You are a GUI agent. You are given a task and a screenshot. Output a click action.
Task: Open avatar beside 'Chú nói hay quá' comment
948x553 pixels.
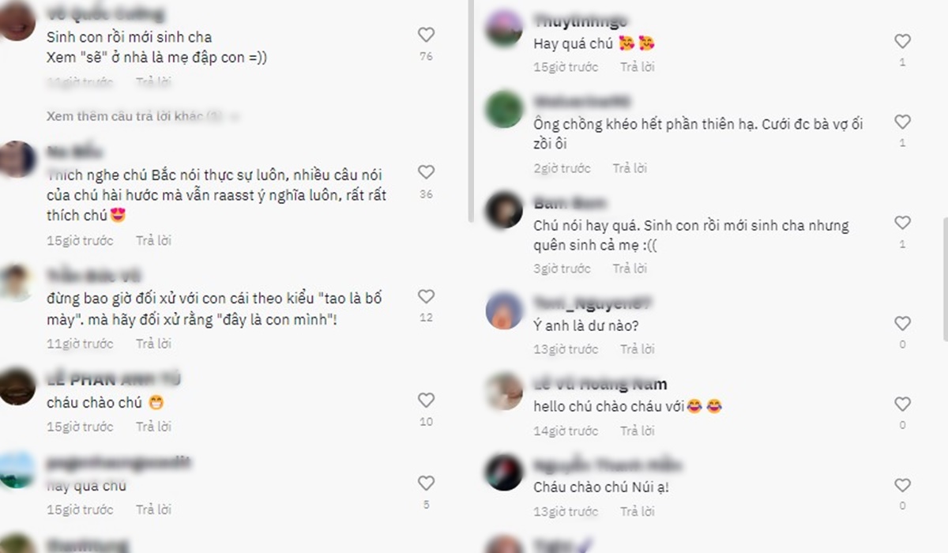coord(504,211)
